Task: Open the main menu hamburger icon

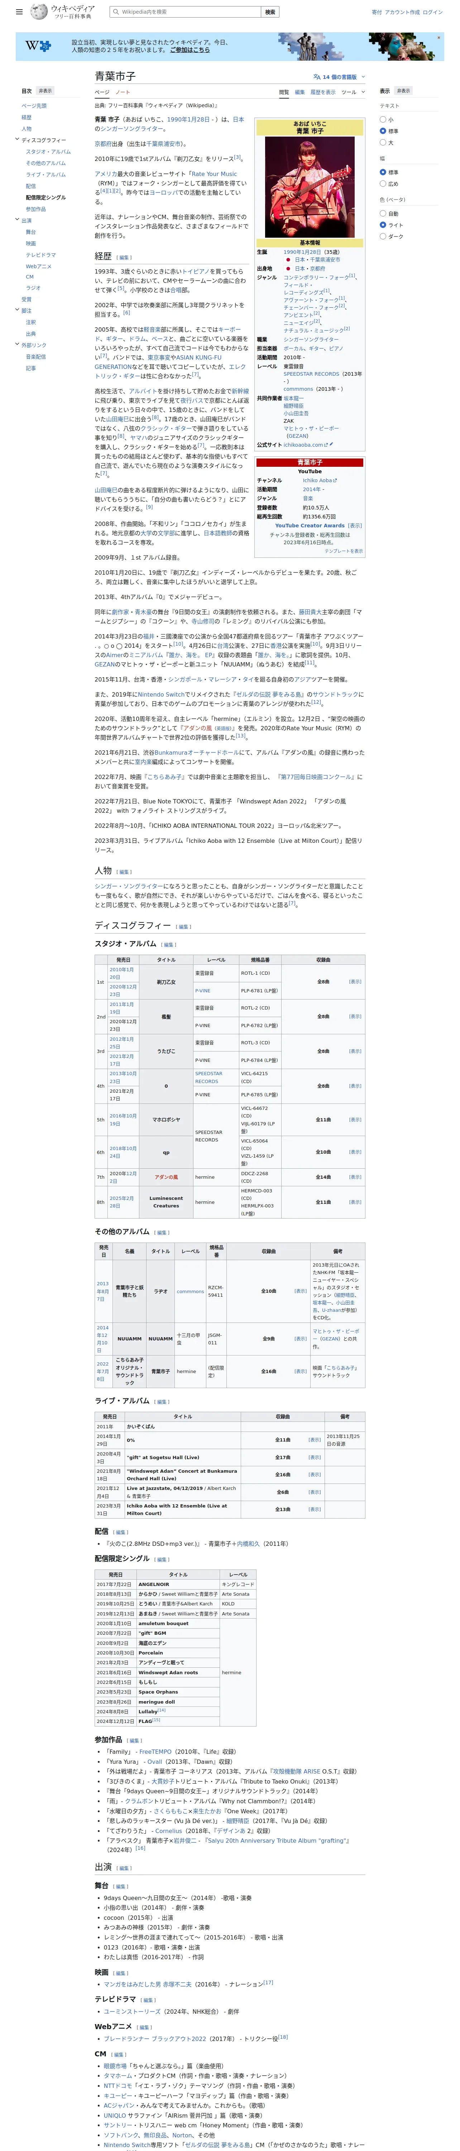Action: click(20, 12)
